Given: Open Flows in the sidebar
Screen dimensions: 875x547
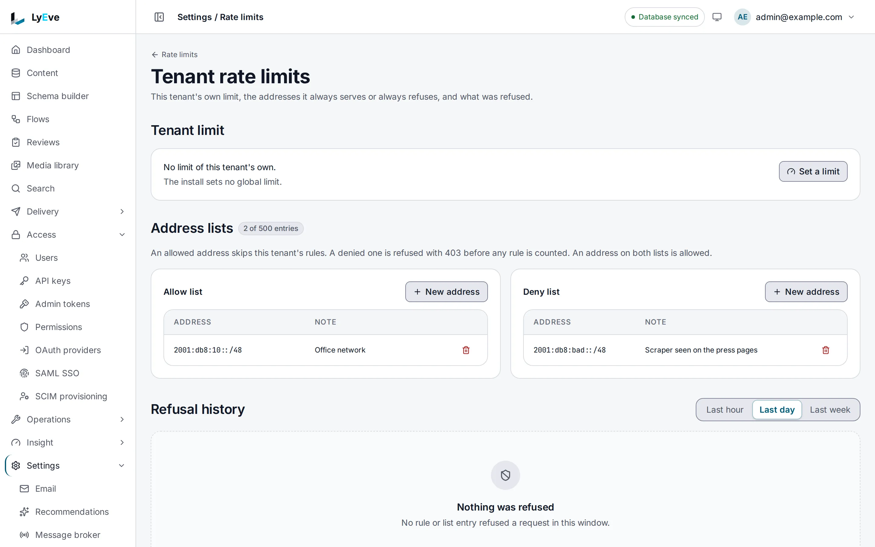Looking at the screenshot, I should (68, 119).
